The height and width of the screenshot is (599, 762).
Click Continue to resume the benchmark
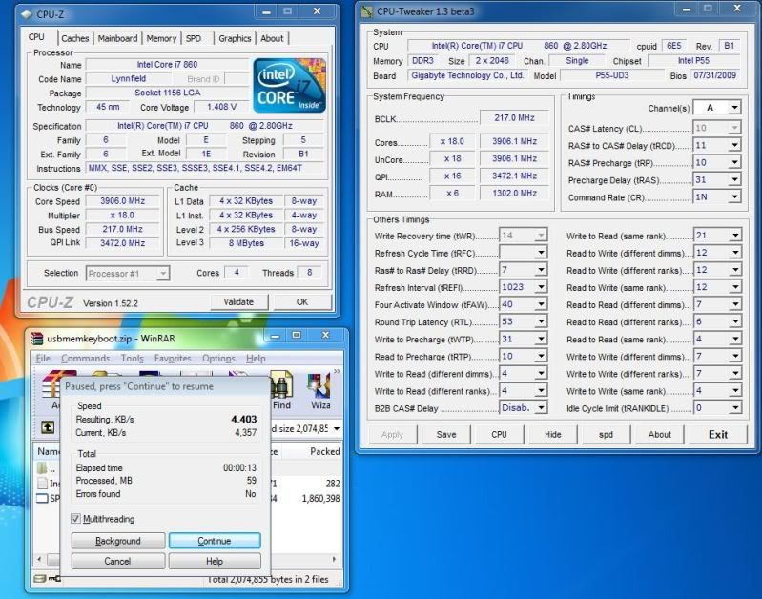pyautogui.click(x=215, y=541)
